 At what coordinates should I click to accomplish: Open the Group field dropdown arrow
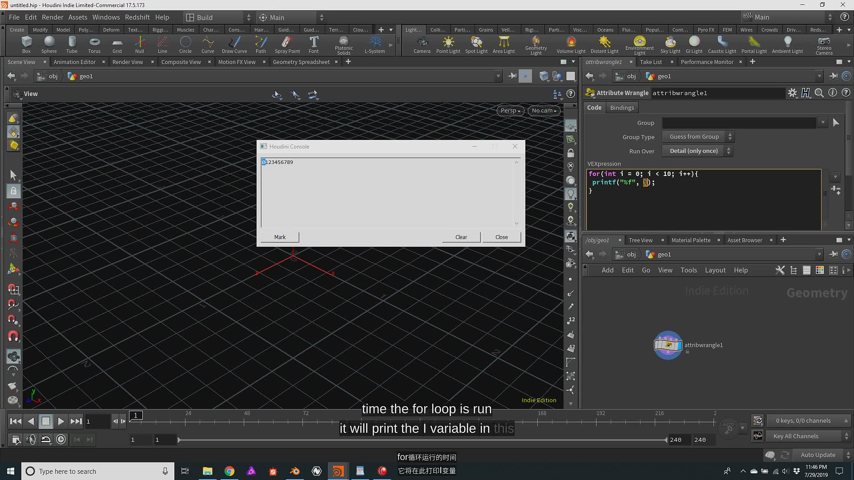823,123
